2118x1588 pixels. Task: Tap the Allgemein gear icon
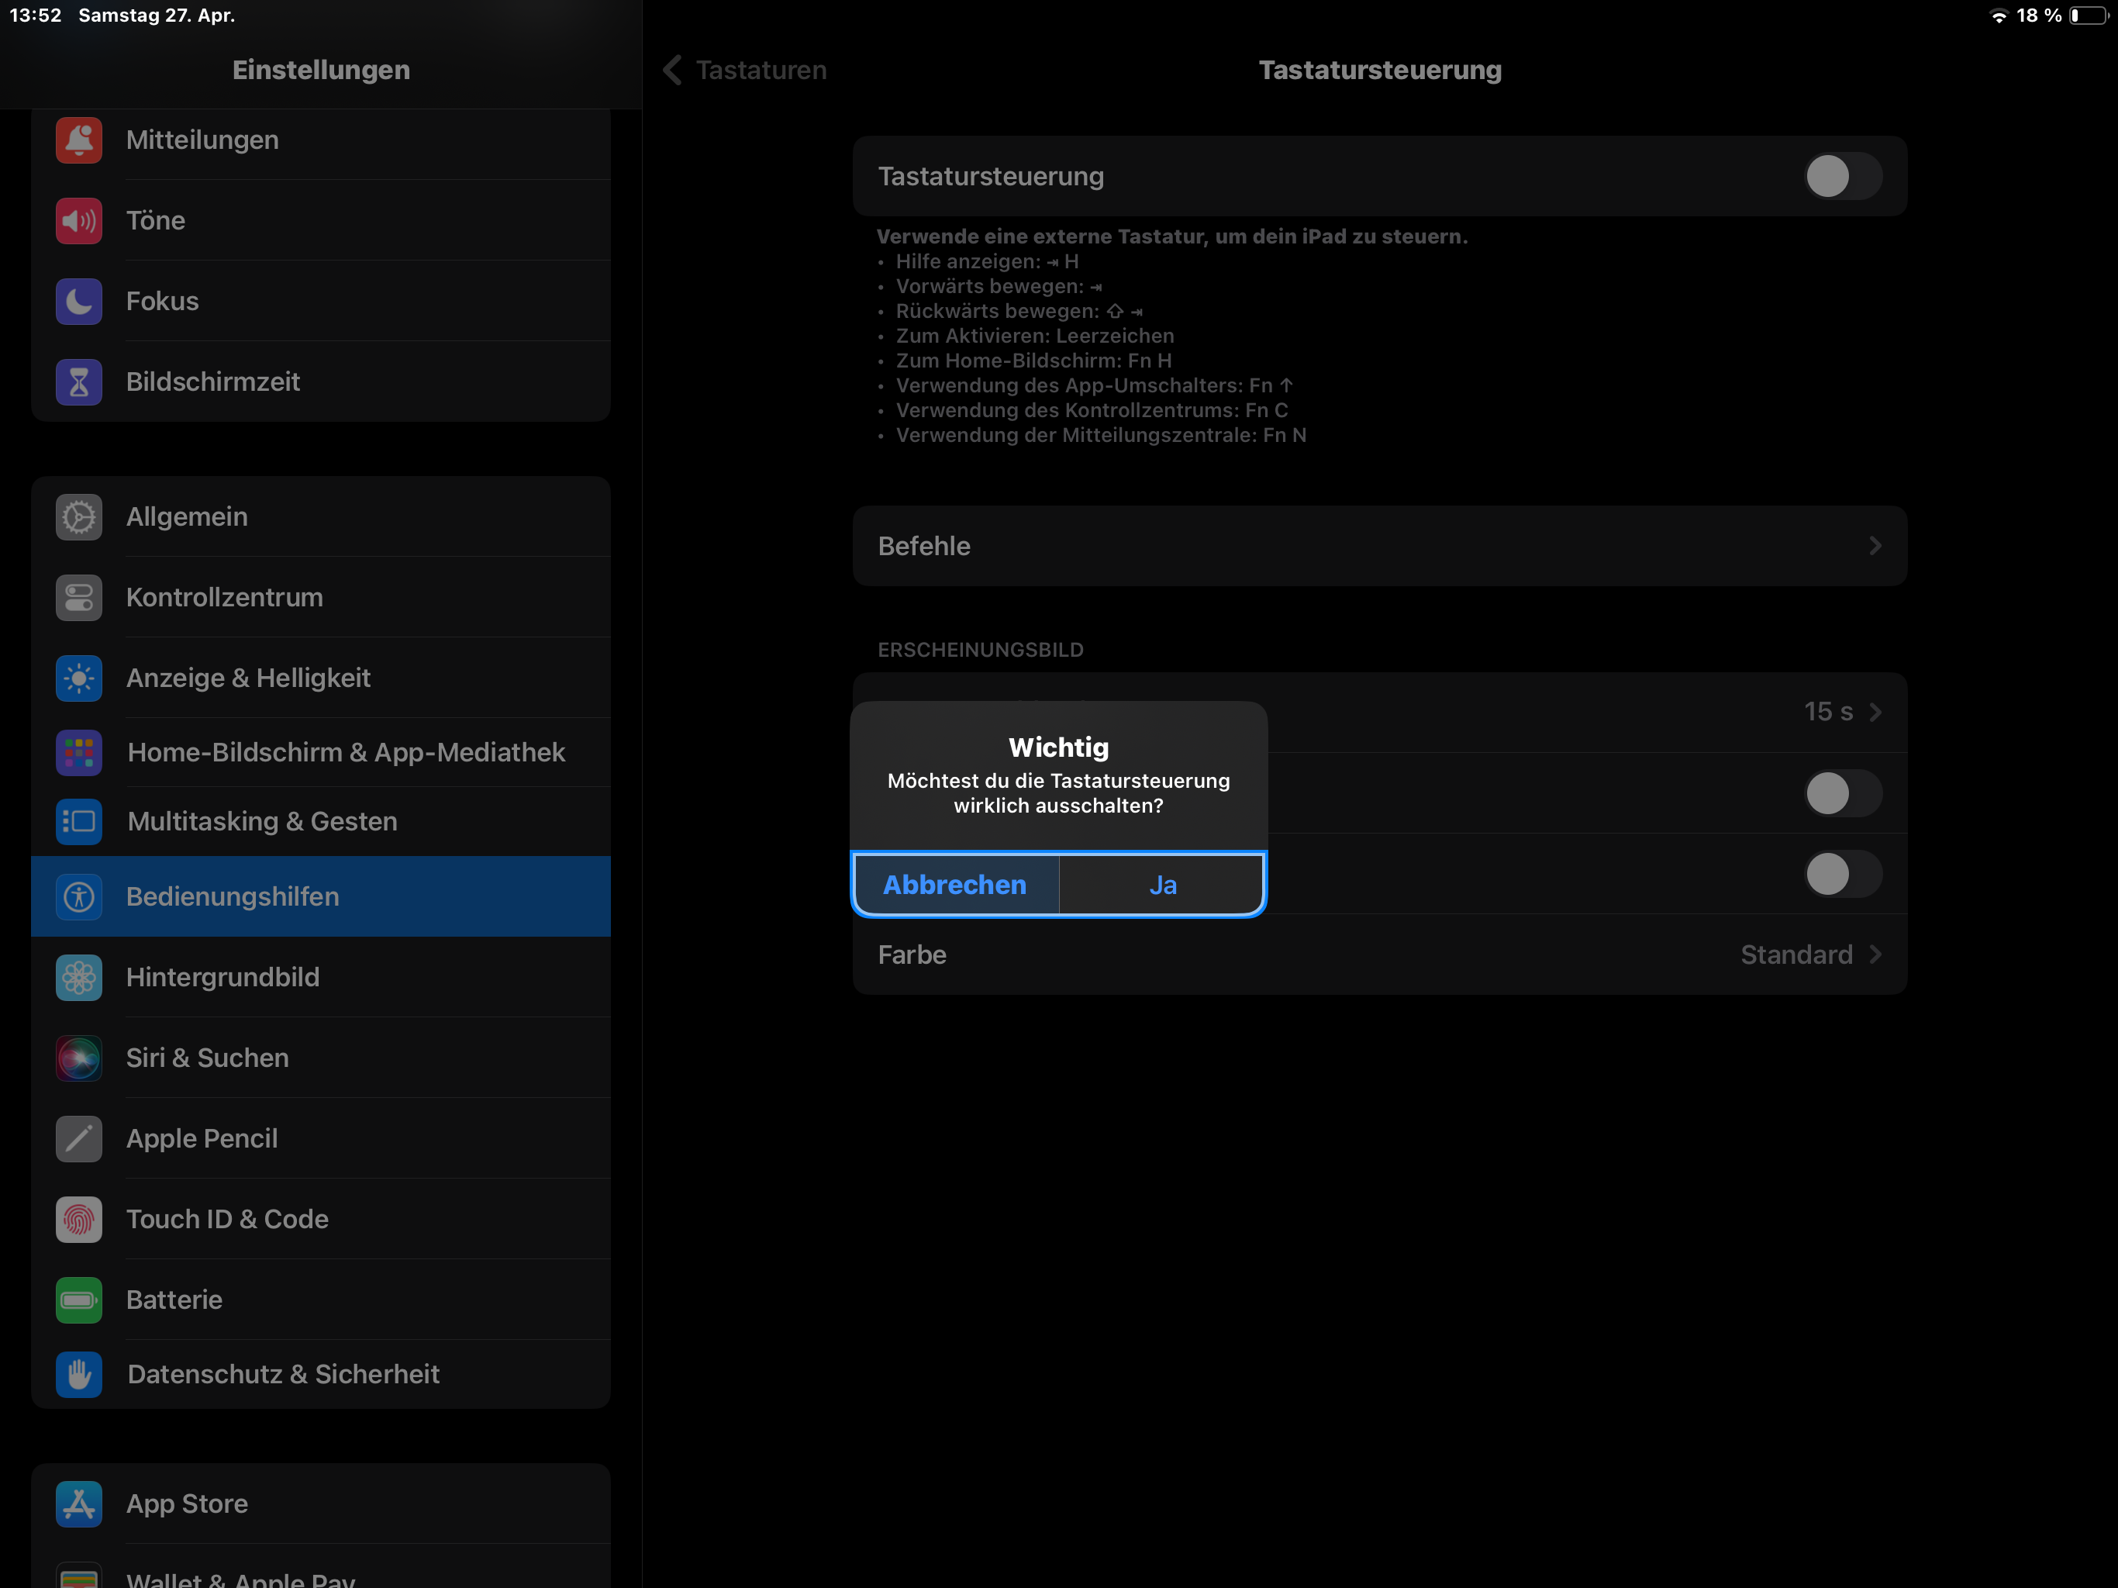click(x=78, y=516)
